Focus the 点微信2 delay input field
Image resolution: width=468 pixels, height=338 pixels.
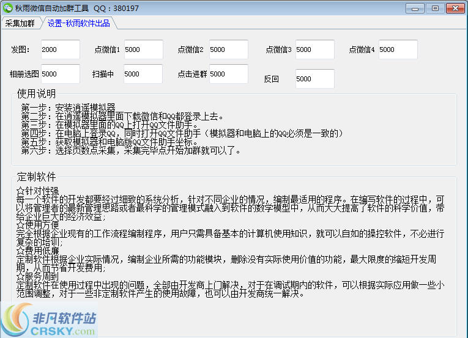(229, 50)
